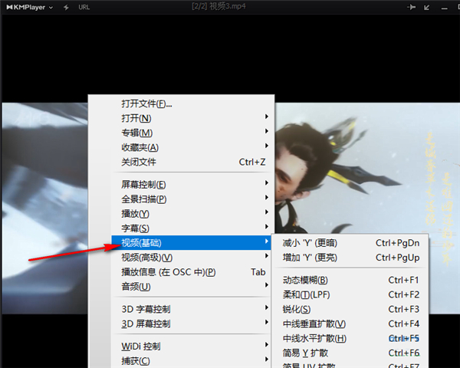Viewport: 460px width, 368px height.
Task: Click the submenu arrow beside 音频(U)
Action: pyautogui.click(x=266, y=284)
